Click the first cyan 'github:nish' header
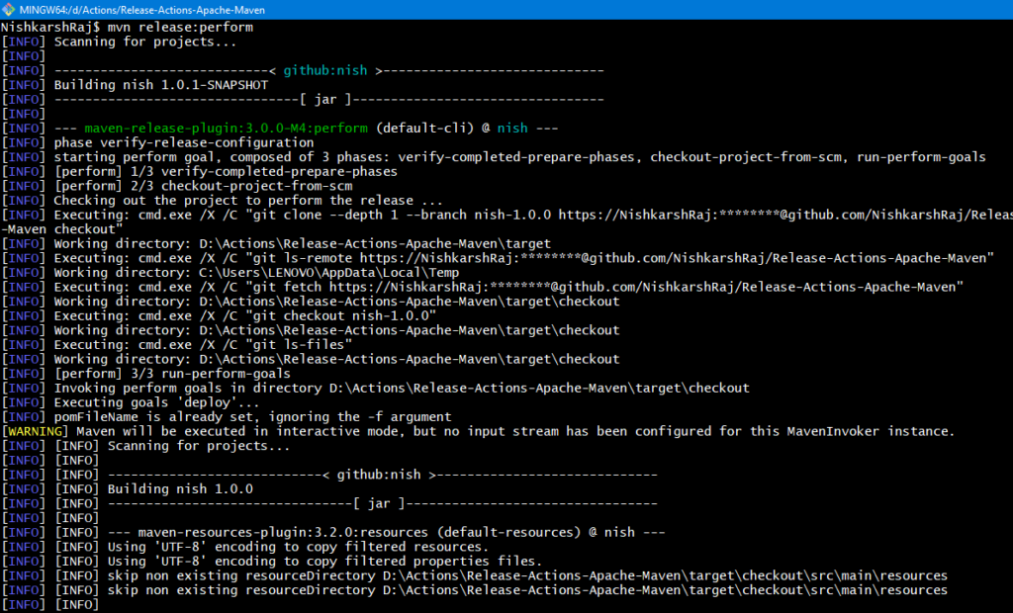The height and width of the screenshot is (613, 1013). (325, 71)
